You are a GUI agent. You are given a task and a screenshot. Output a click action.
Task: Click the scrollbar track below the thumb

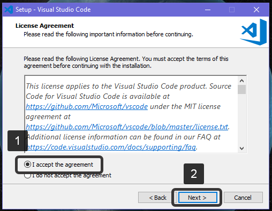coord(242,119)
